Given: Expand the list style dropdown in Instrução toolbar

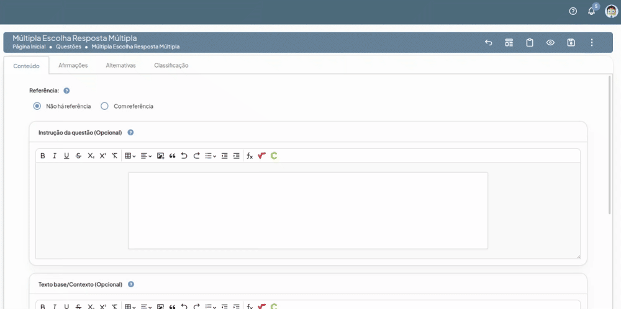Looking at the screenshot, I should pyautogui.click(x=211, y=156).
